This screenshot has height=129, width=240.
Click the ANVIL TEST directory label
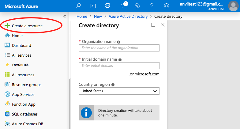pos(216,9)
